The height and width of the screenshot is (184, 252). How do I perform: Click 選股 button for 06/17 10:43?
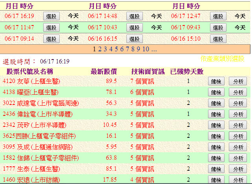point(135,27)
